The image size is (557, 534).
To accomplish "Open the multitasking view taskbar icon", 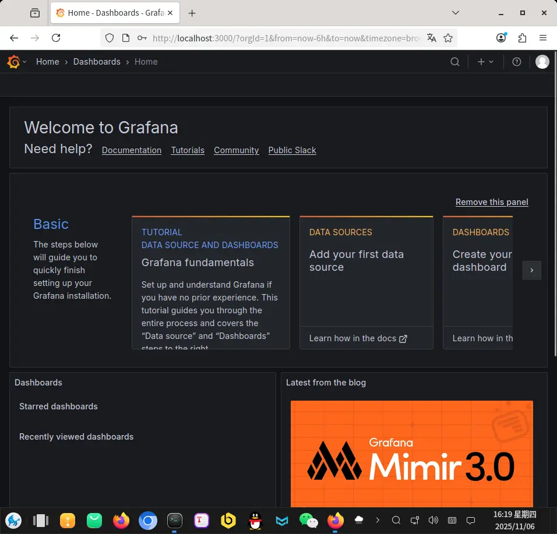I will coord(41,521).
